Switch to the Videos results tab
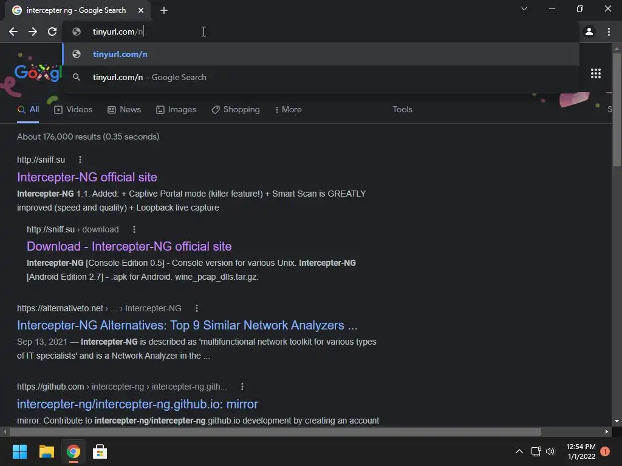Viewport: 622px width, 466px height. pyautogui.click(x=73, y=110)
